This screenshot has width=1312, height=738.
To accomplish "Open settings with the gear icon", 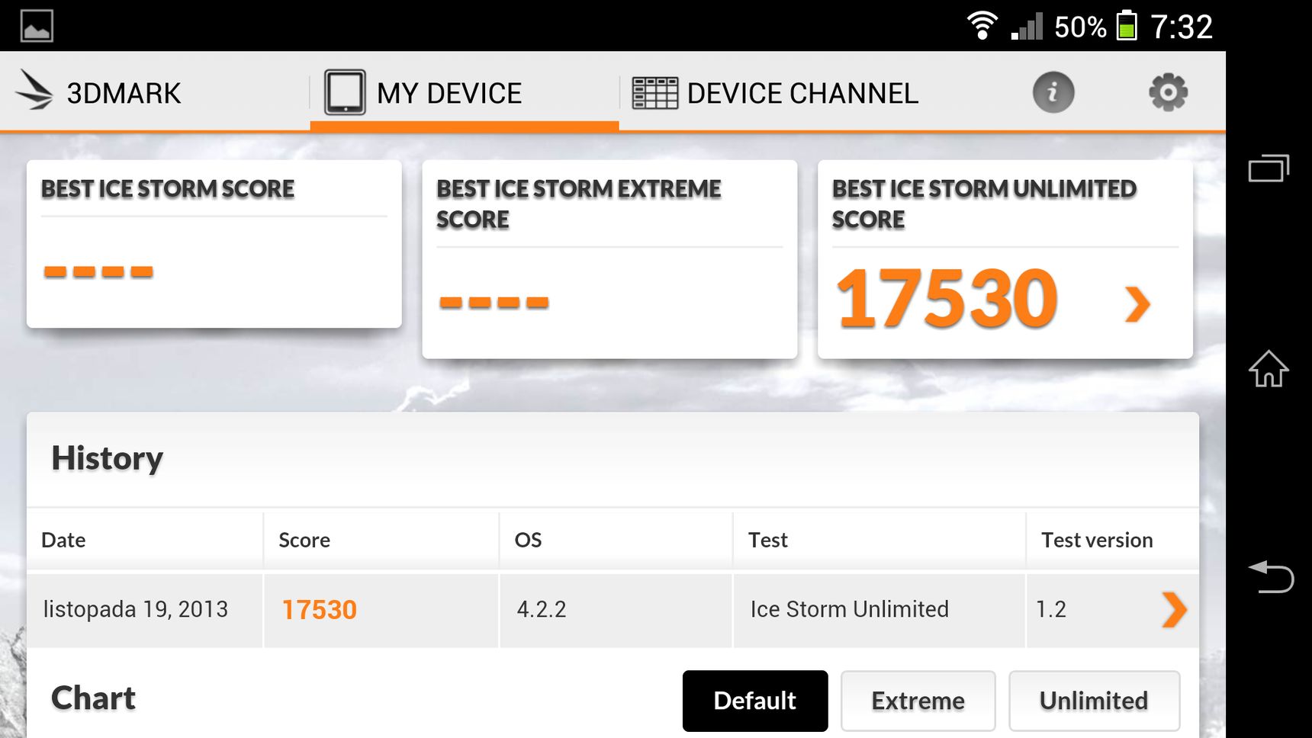I will tap(1168, 92).
